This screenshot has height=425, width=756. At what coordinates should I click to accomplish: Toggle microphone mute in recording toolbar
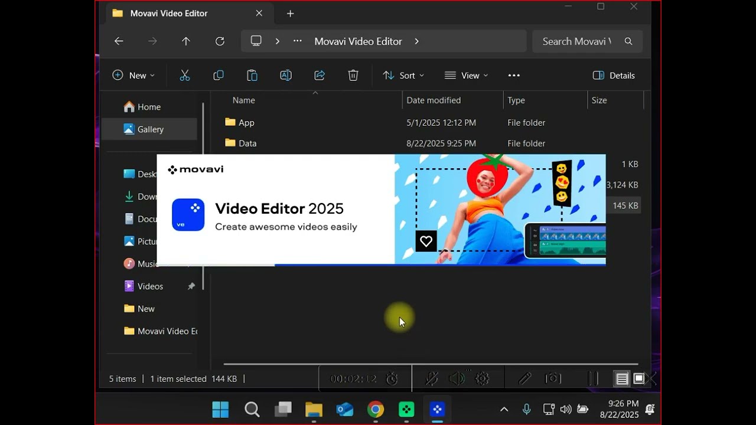pyautogui.click(x=432, y=378)
